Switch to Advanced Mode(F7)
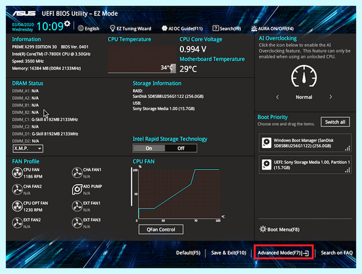 pos(284,253)
